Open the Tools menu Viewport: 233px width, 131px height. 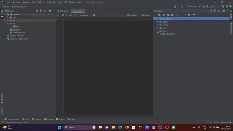point(60,3)
